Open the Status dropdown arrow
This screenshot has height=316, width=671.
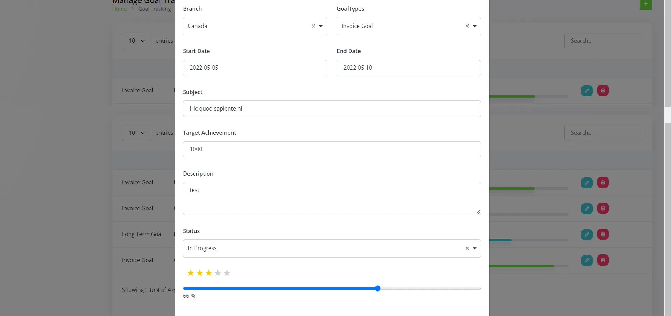click(x=474, y=248)
